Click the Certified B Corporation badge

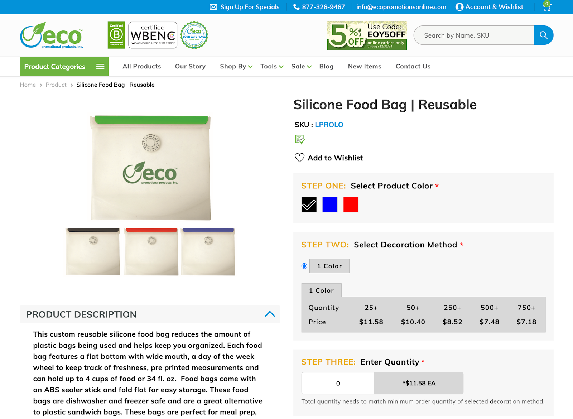click(116, 35)
